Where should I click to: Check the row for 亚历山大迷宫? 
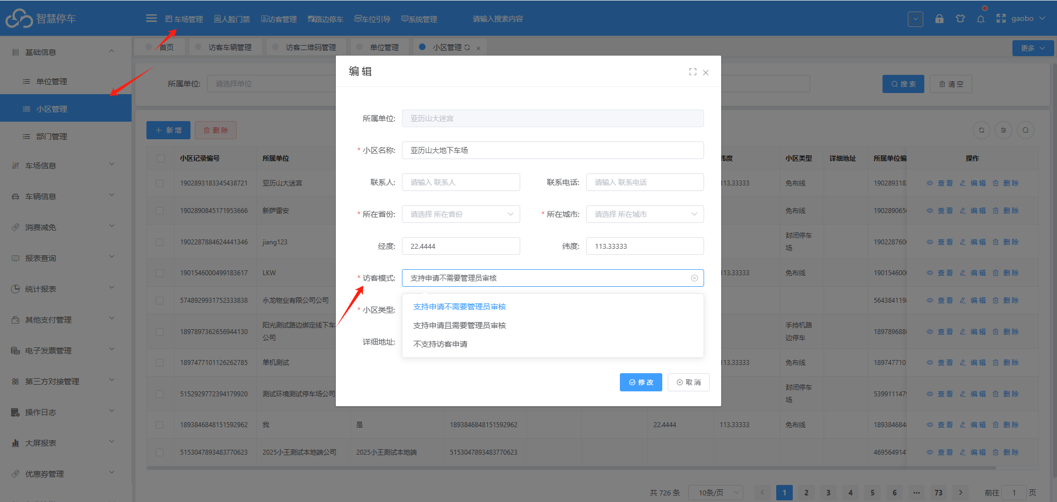[160, 183]
